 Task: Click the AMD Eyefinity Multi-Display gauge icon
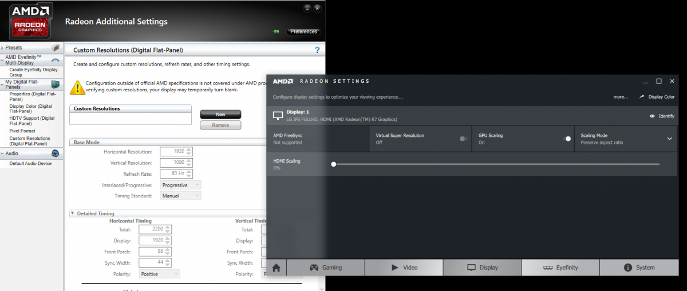point(56,60)
